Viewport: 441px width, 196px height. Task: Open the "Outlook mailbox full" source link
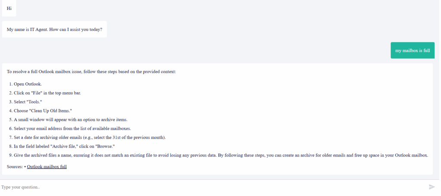(x=47, y=166)
